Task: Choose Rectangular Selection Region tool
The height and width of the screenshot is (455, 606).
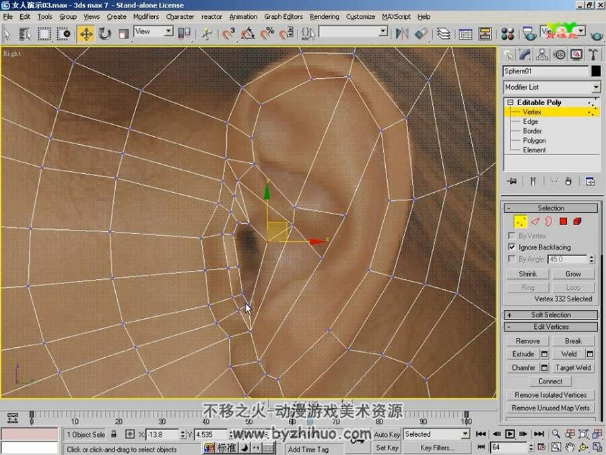Action: [44, 34]
